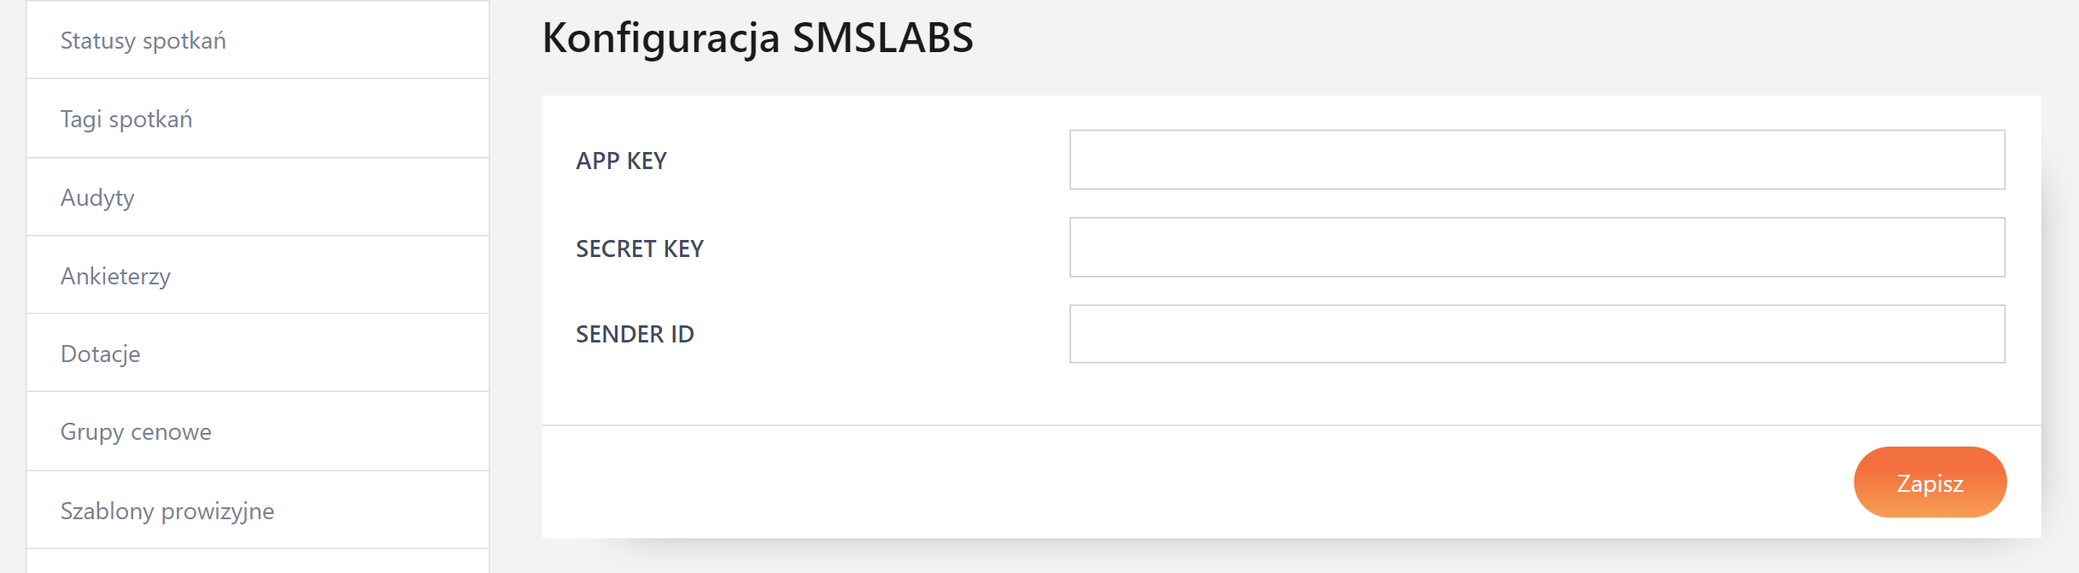Screen dimensions: 2079x573
Task: Open Statusy spotkań in the sidebar
Action: (143, 41)
